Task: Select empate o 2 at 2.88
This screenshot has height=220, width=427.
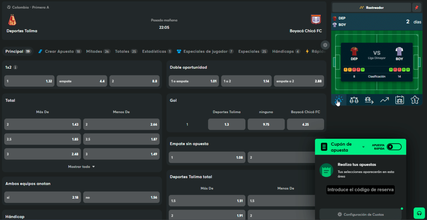Action: click(x=299, y=81)
